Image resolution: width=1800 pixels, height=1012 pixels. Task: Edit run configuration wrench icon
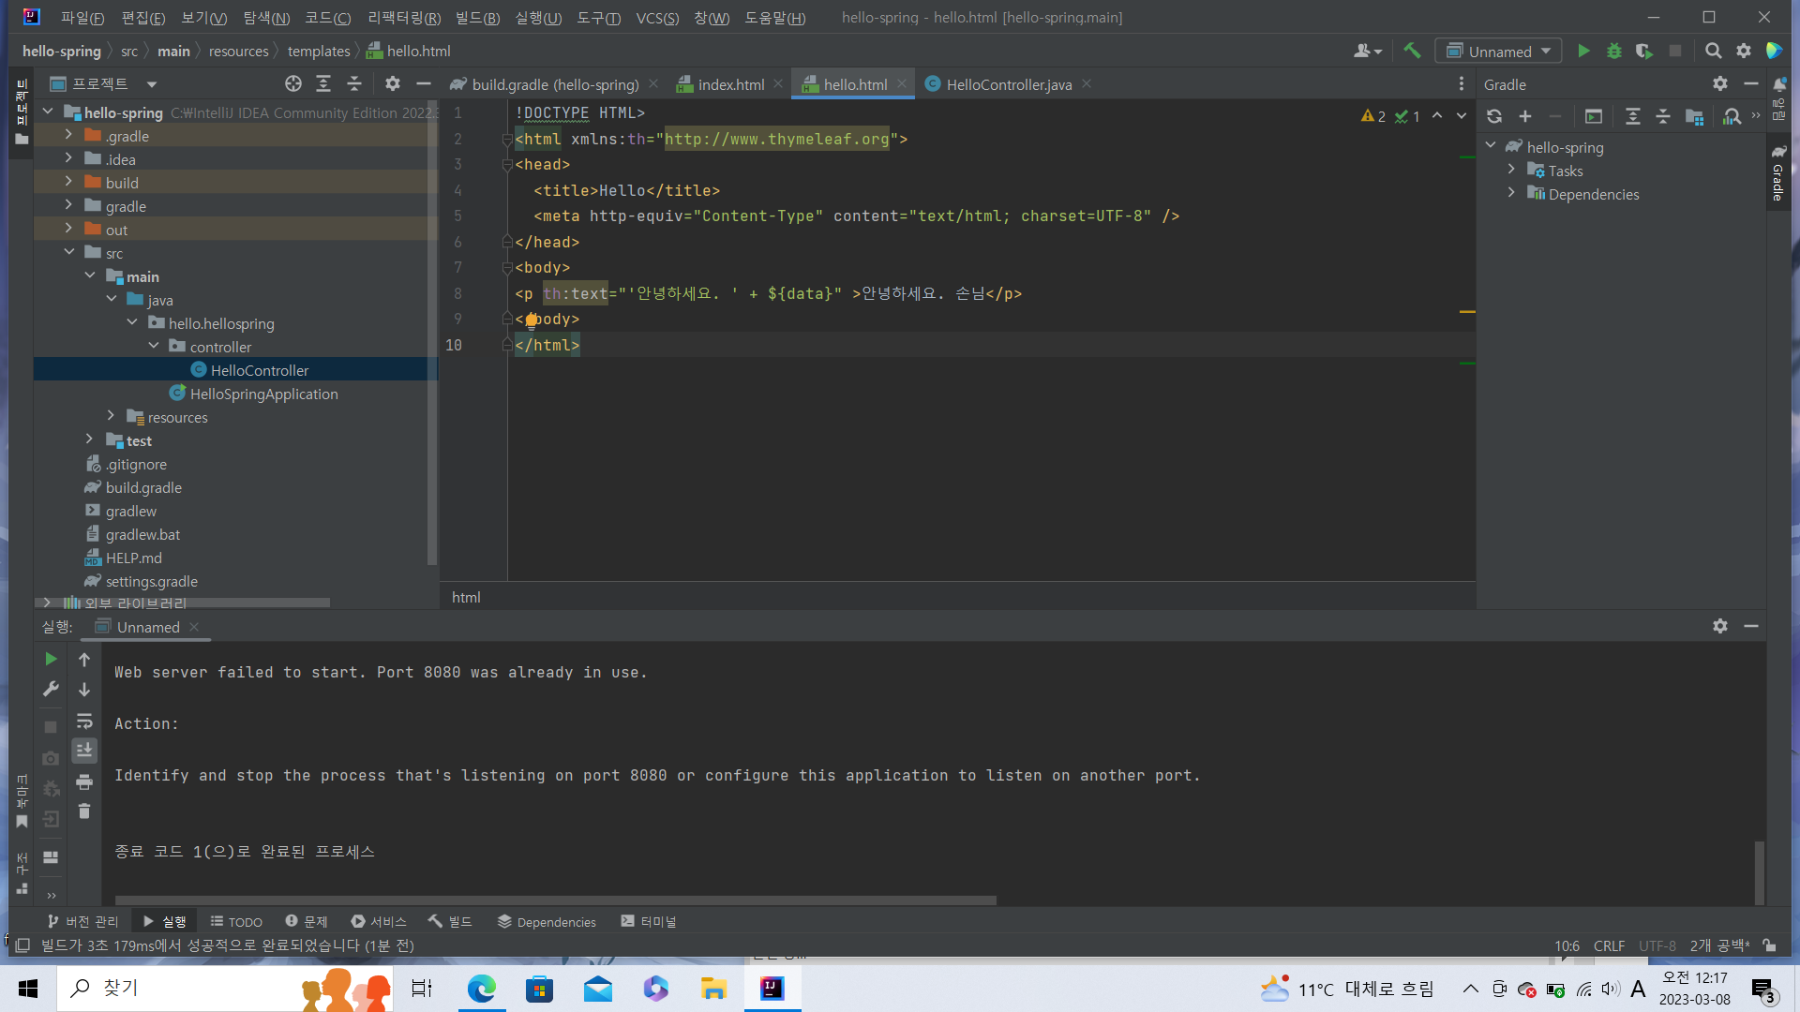(51, 690)
